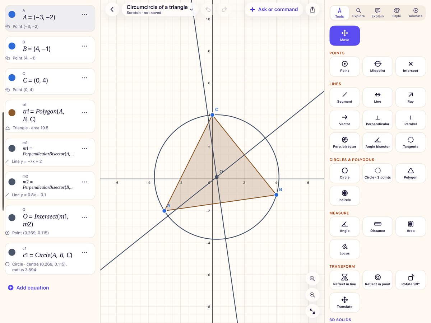Select the Circle tool
Viewport: 431px width, 323px height.
tap(344, 173)
